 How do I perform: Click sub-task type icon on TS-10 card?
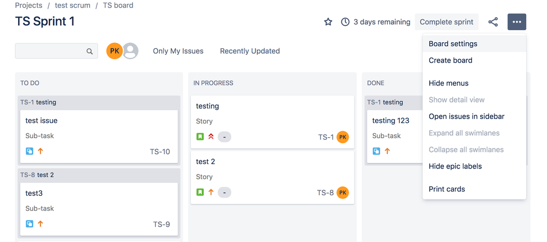click(x=29, y=151)
